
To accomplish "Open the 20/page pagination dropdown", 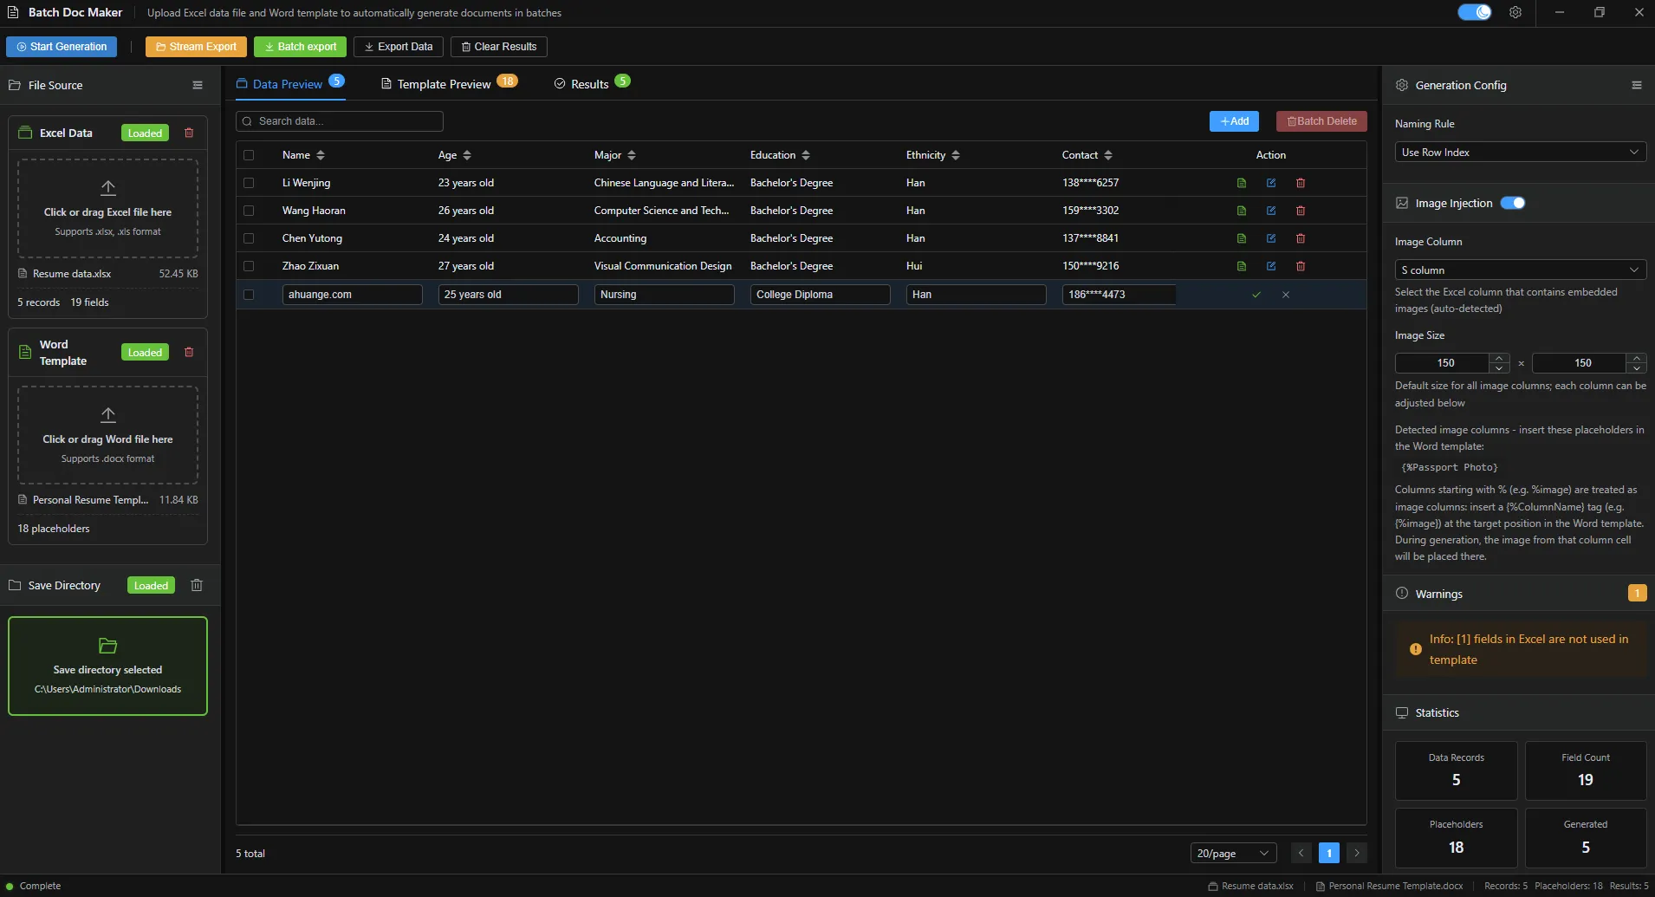I will 1234,853.
